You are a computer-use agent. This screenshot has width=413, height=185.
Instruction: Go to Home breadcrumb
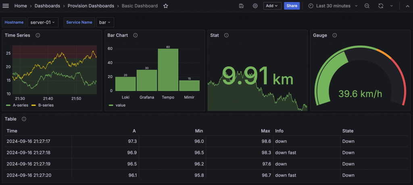pyautogui.click(x=21, y=6)
